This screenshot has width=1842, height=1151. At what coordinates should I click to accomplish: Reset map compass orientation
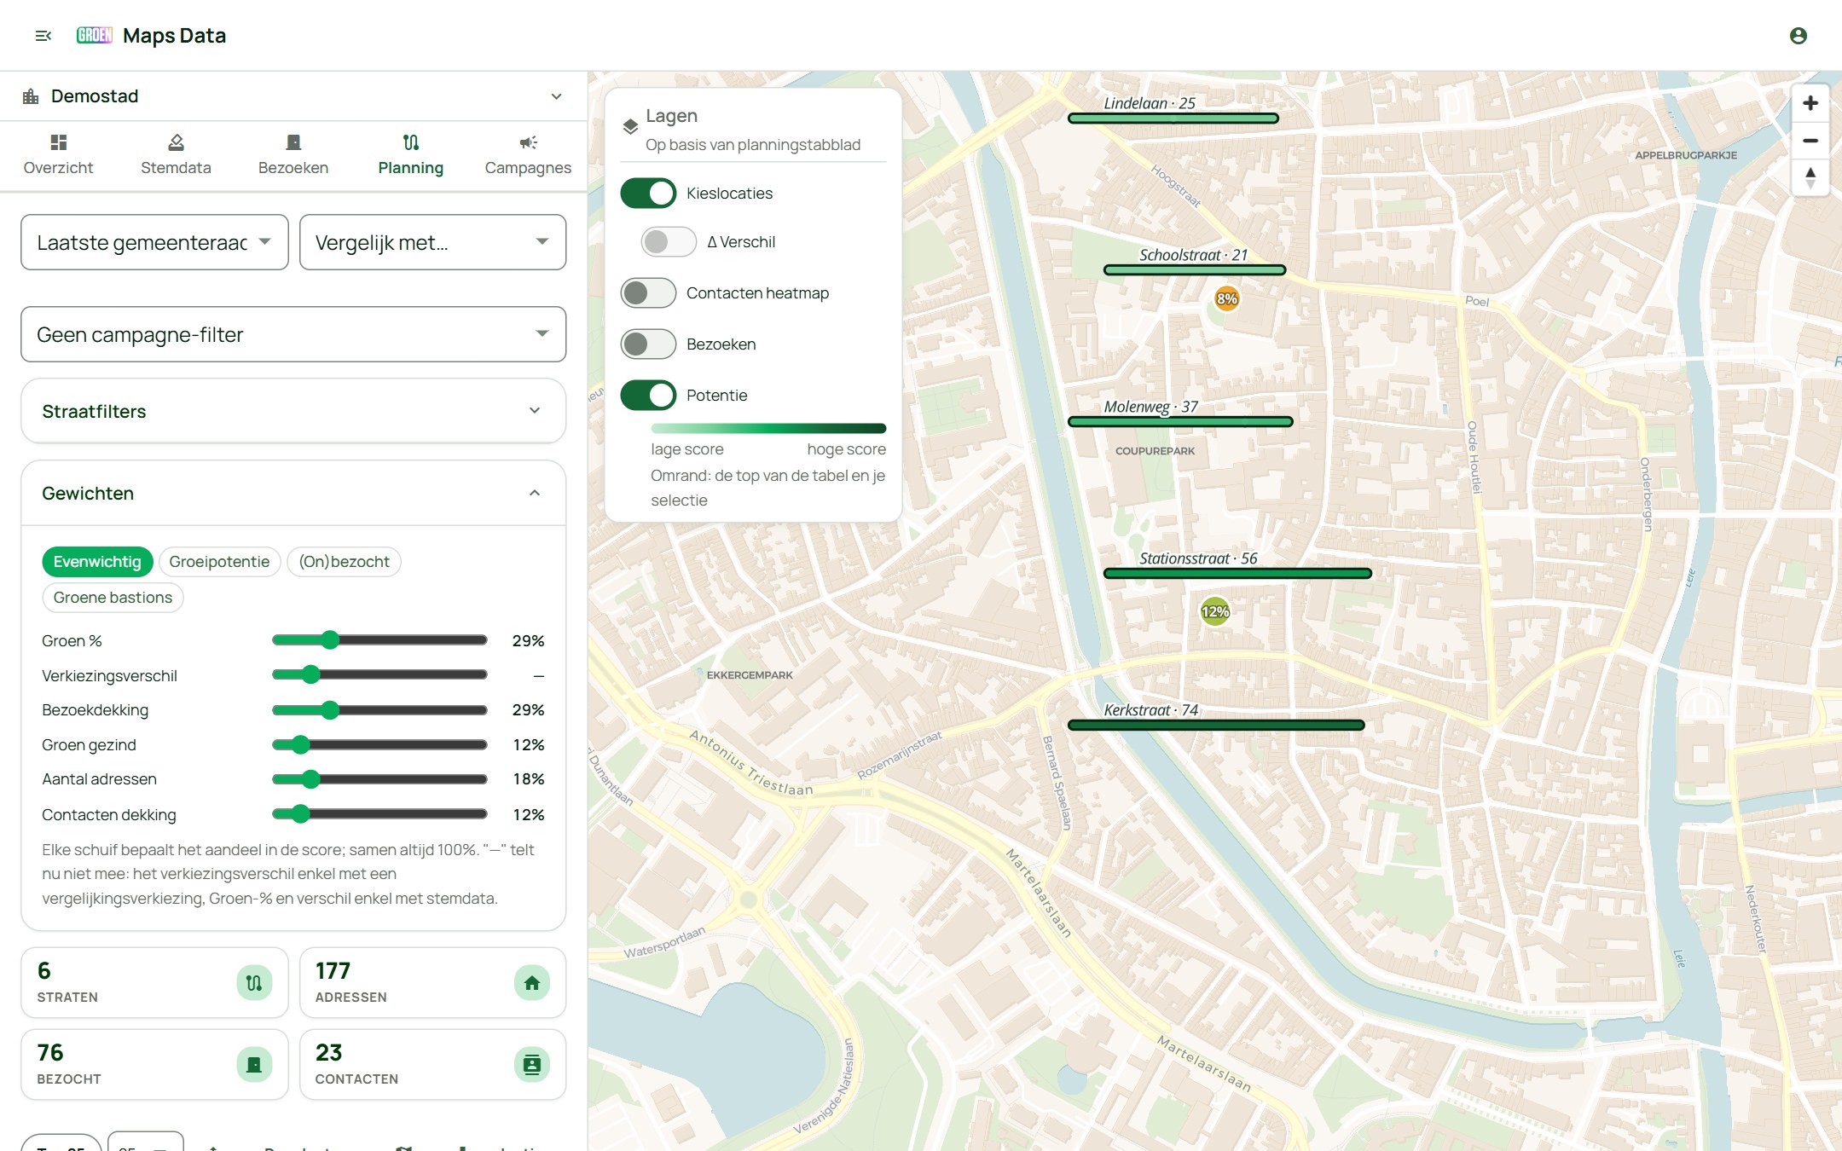1810,178
